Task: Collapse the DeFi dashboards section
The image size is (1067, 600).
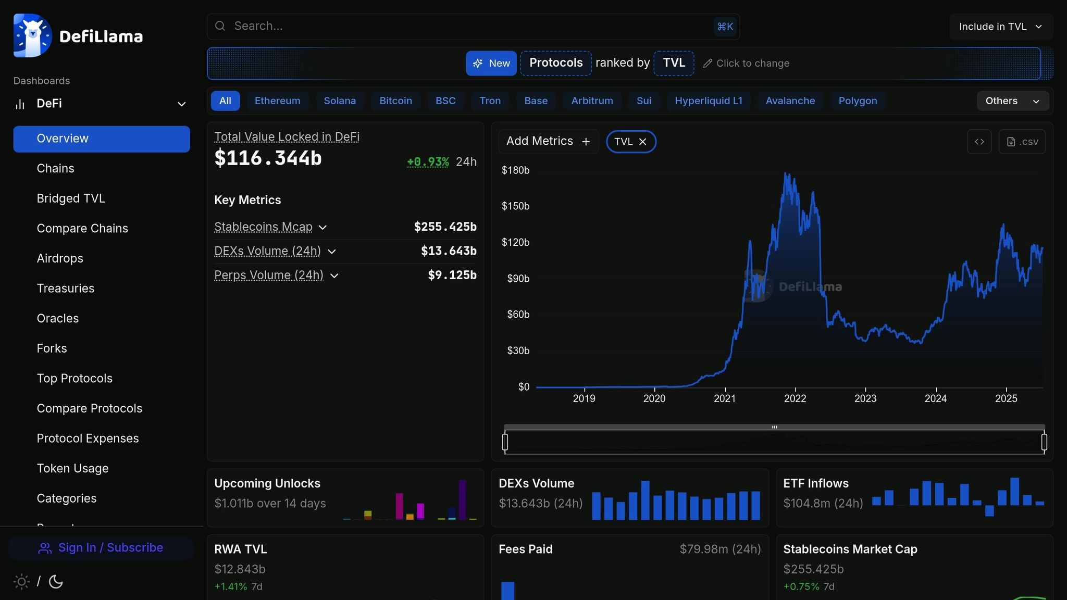Action: (x=181, y=104)
